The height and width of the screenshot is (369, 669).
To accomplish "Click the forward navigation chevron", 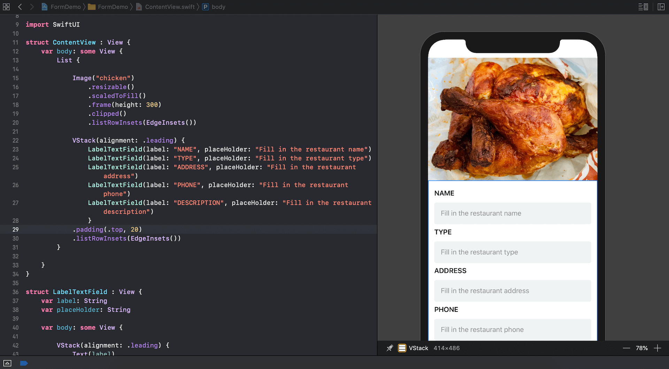I will (31, 7).
